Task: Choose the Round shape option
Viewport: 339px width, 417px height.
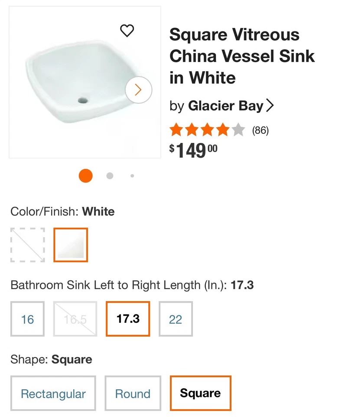Action: (x=133, y=393)
